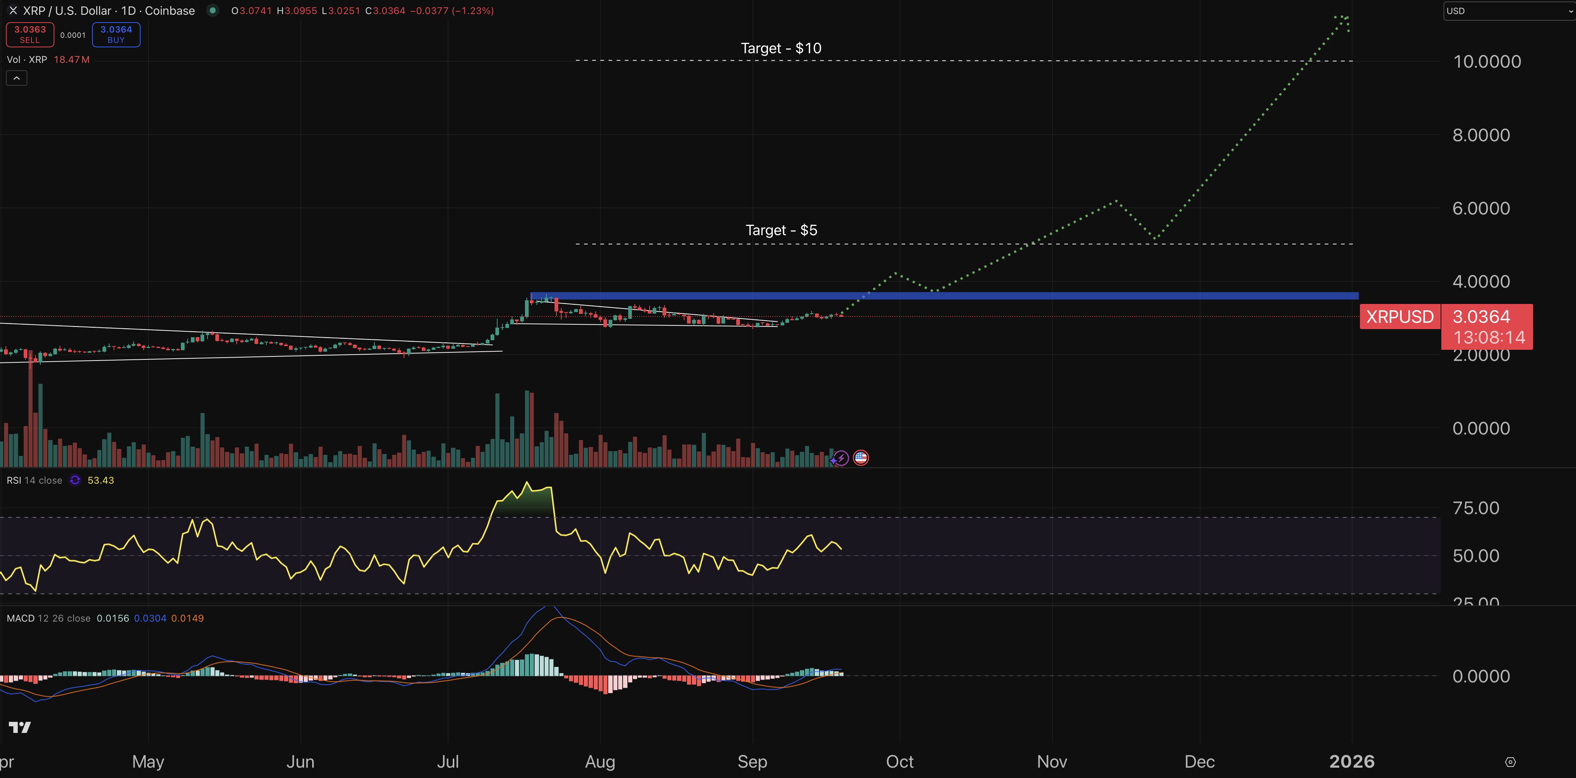This screenshot has height=778, width=1576.
Task: Click the -0.0377 (-1.23%) price change value
Action: (x=452, y=10)
